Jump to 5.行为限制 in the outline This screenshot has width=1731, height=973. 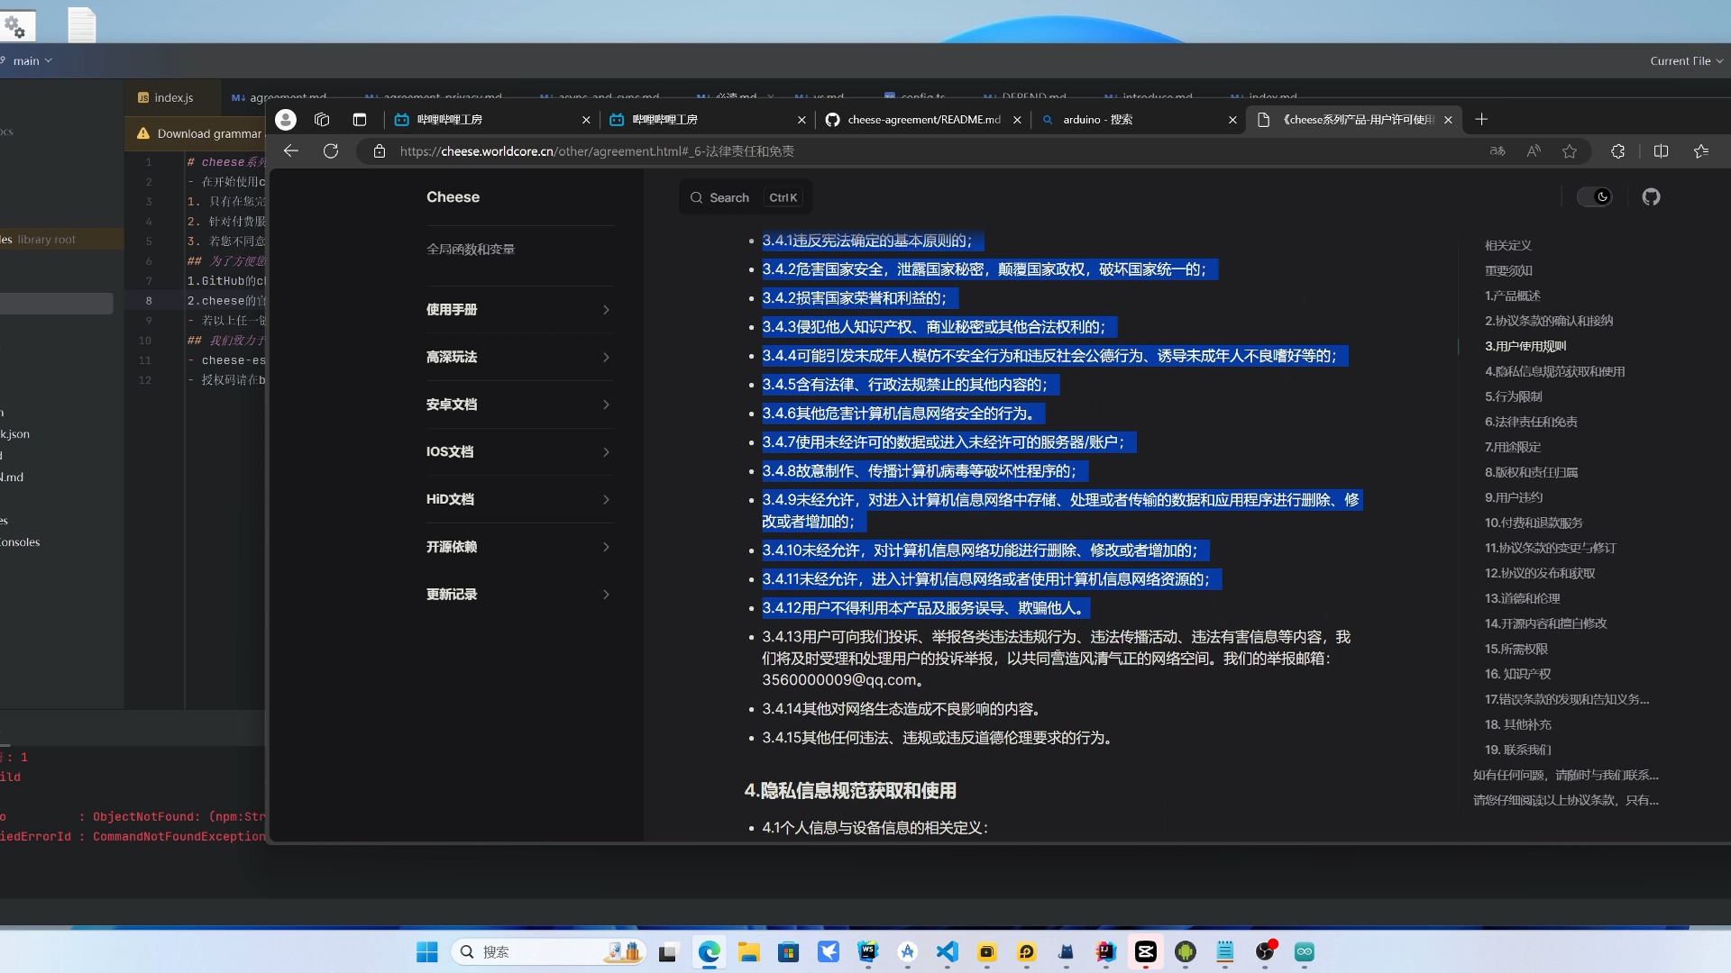1514,396
